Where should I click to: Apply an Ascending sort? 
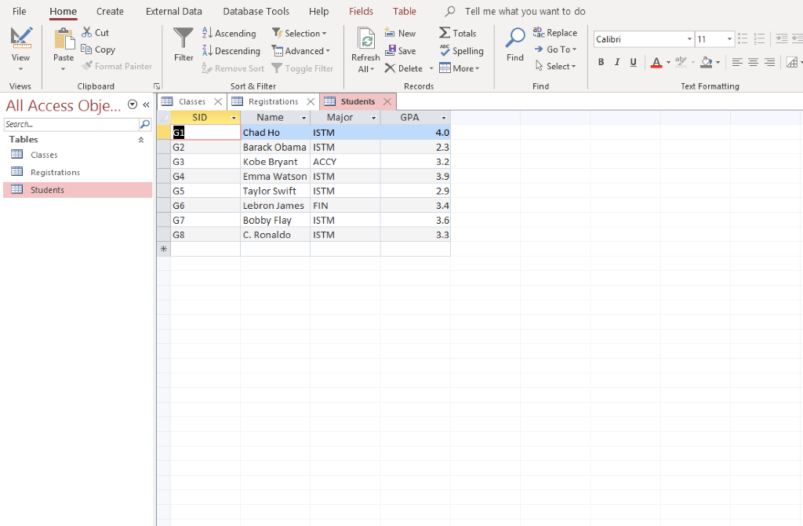coord(229,33)
